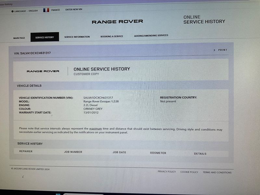Open the Language English selector
This screenshot has width=260, height=195.
[x=25, y=11]
